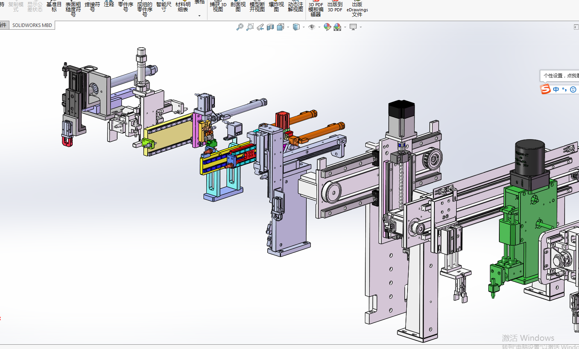The image size is (579, 349).
Task: Click 复制模式 copy scheme button
Action: 16,7
